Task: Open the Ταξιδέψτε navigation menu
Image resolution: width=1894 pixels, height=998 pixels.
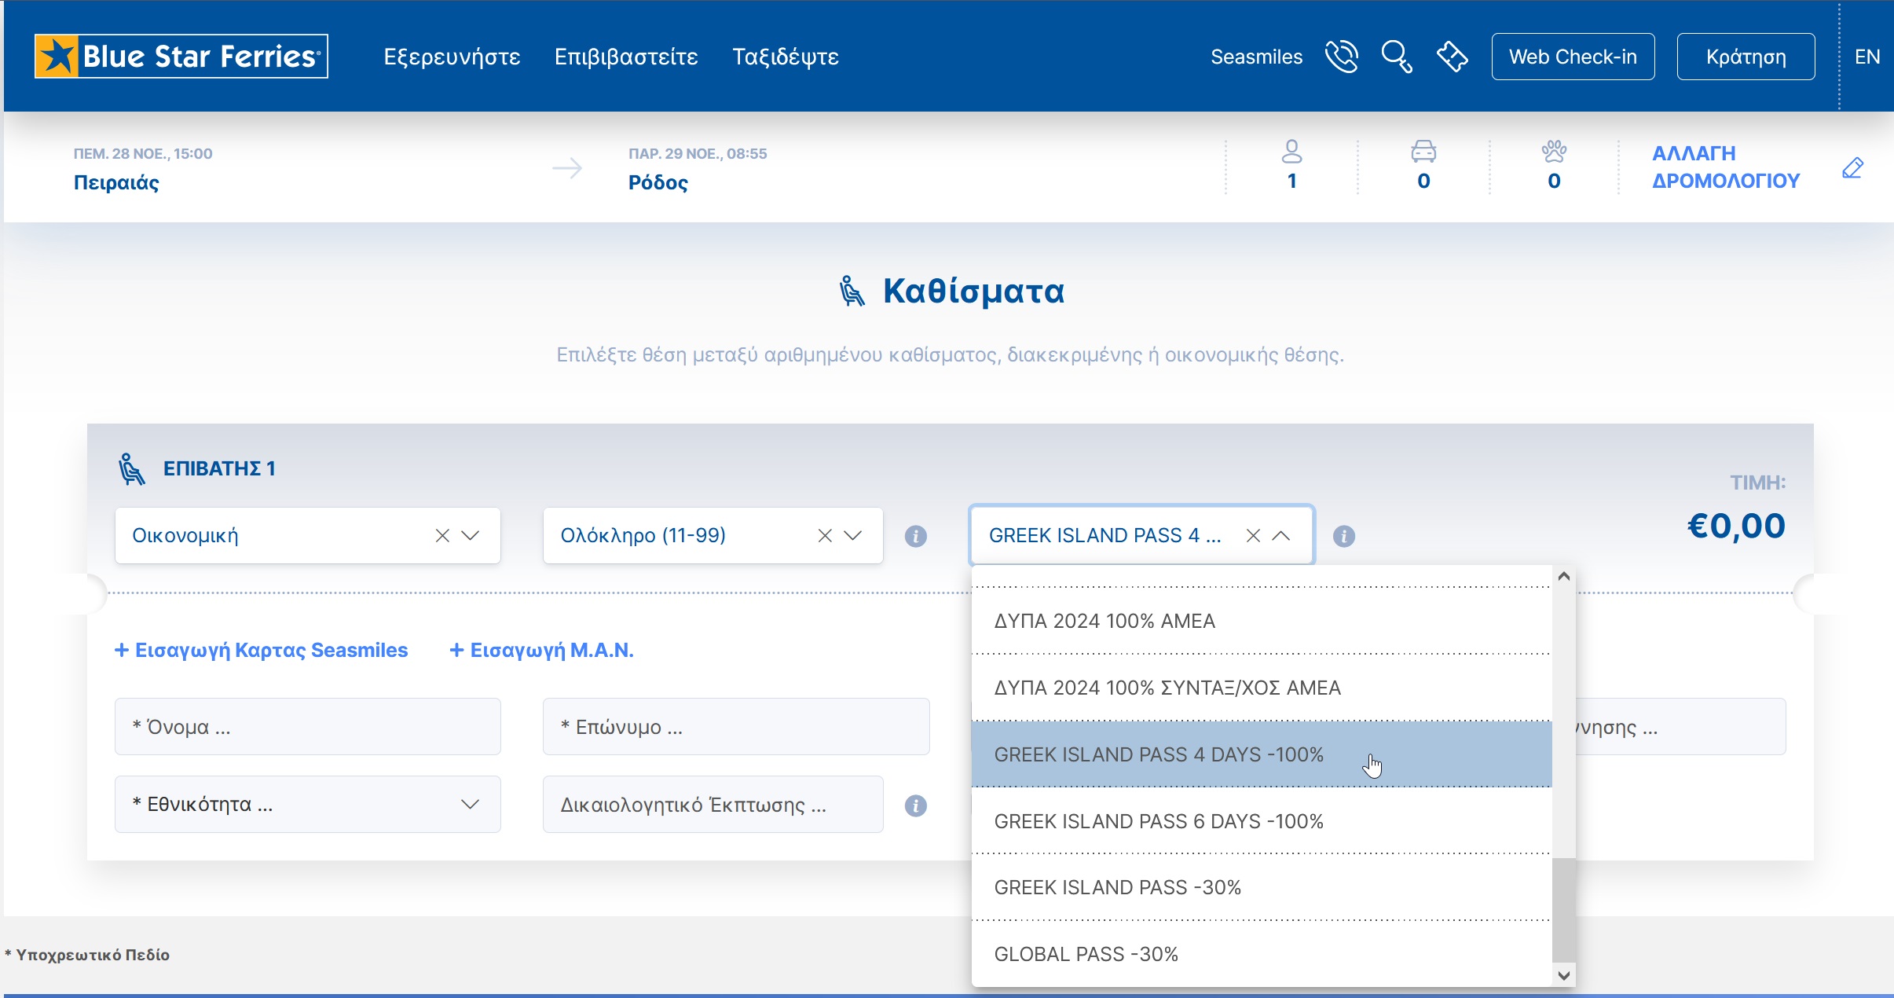Action: pos(786,57)
